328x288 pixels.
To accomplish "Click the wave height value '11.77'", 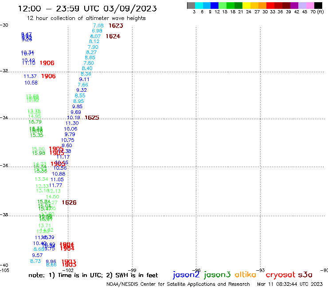I will 56,185.
